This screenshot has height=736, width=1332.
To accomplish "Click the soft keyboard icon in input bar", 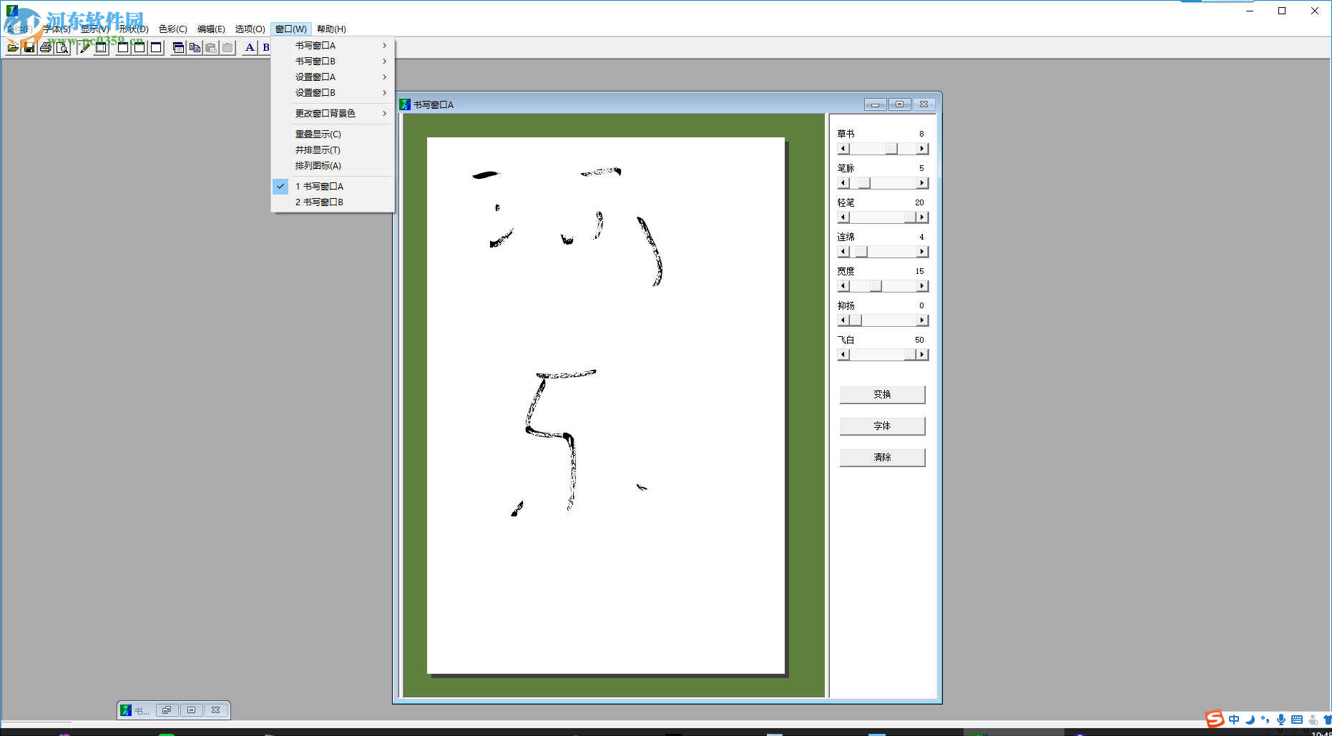I will coord(1297,720).
